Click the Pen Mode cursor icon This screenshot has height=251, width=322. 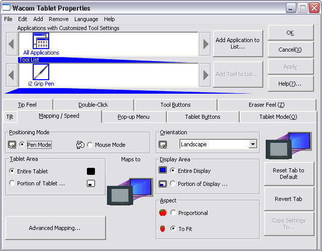[x=12, y=145]
